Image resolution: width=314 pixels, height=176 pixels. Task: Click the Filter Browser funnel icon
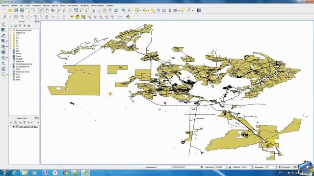(x=20, y=26)
